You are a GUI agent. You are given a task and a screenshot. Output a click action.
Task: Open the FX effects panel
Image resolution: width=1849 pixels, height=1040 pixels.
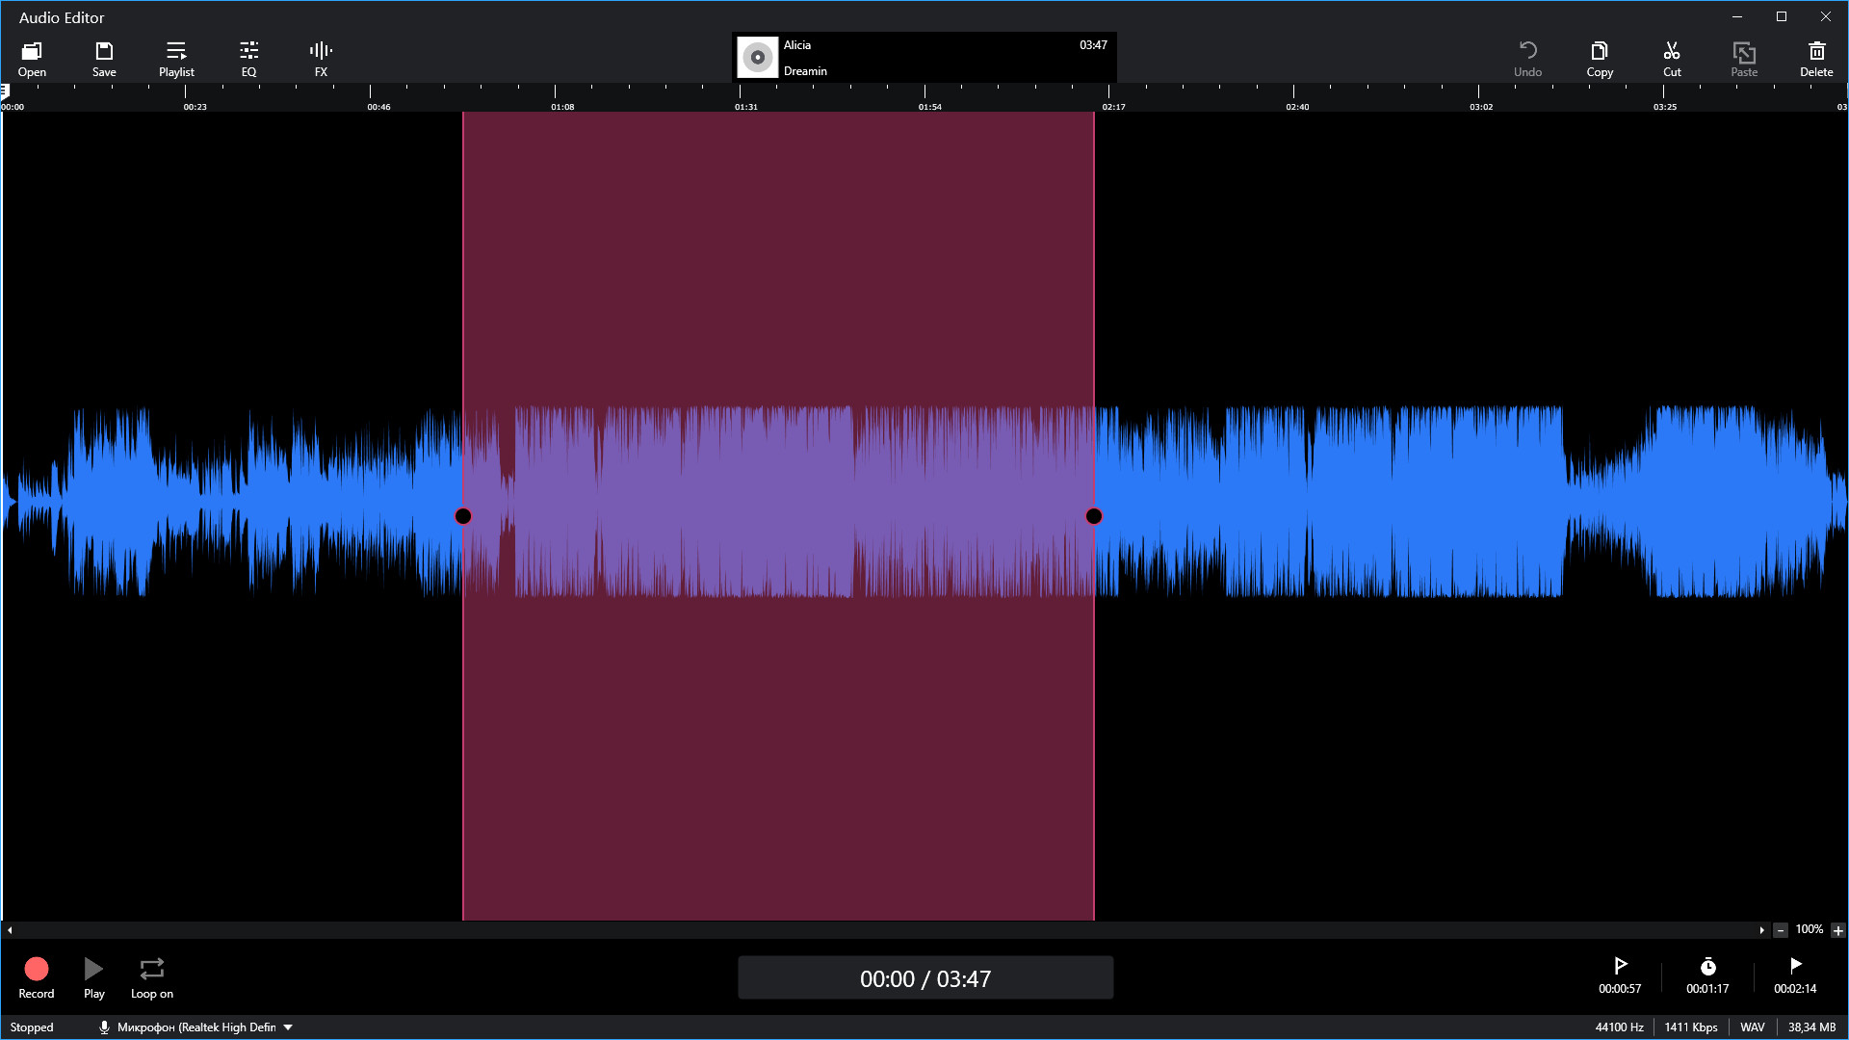click(x=320, y=57)
